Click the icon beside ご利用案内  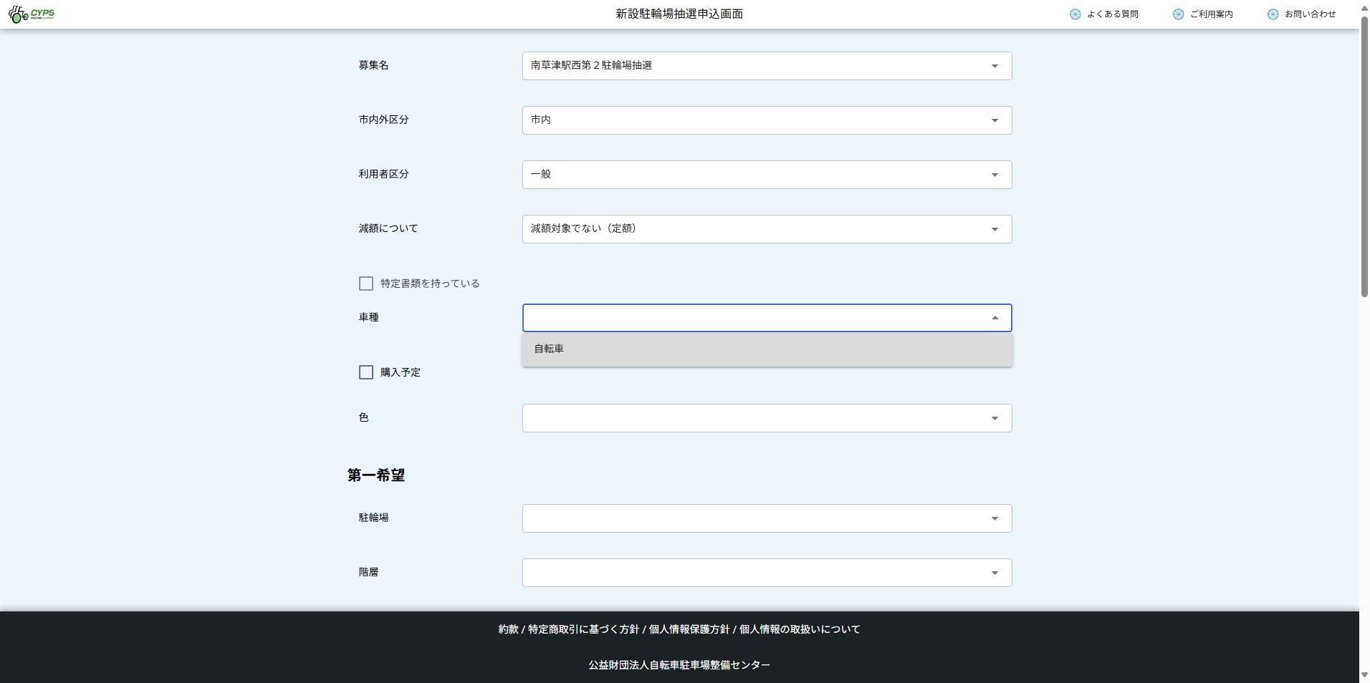coord(1178,14)
